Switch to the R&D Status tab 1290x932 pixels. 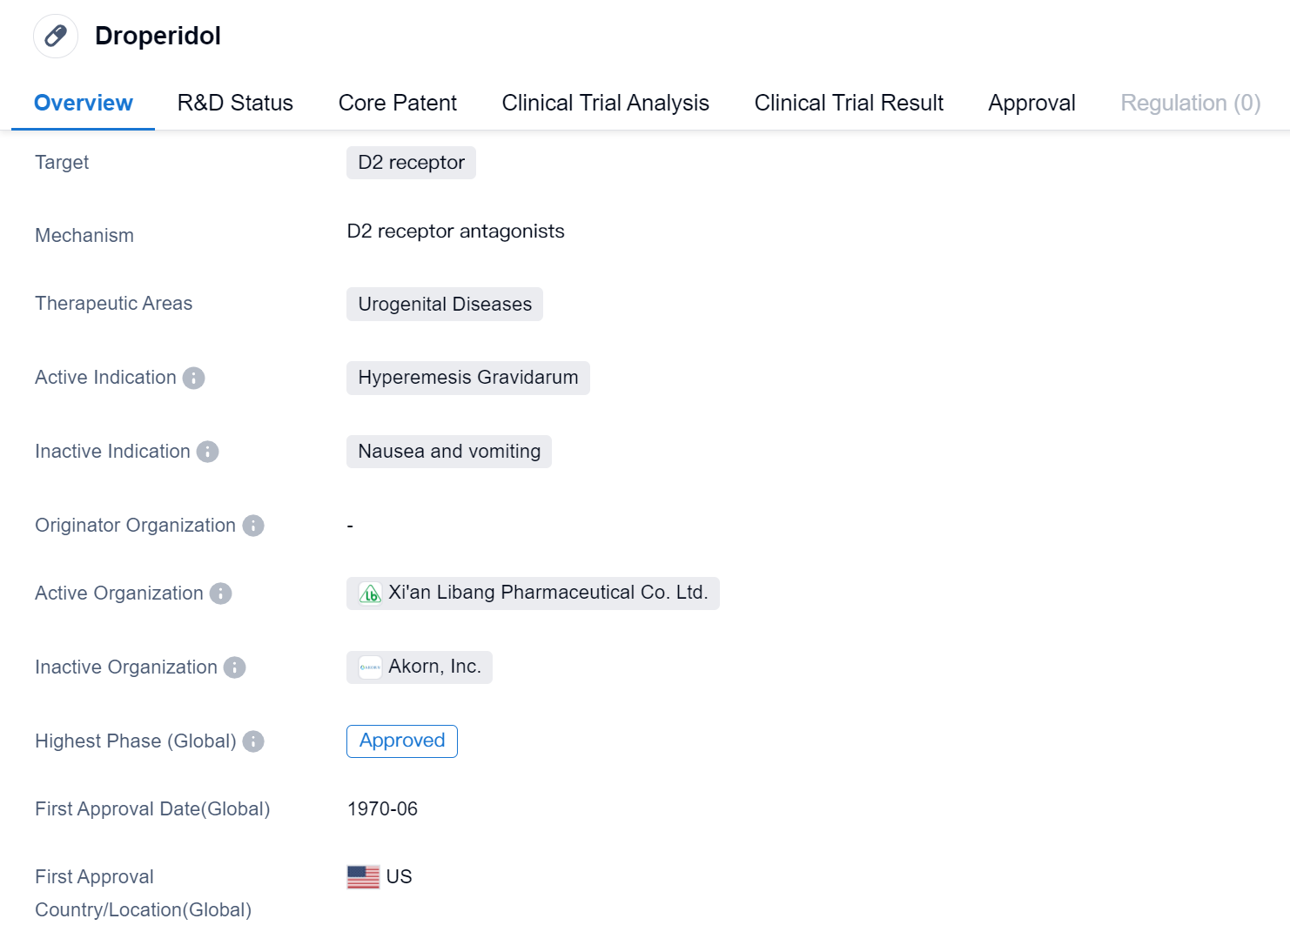(x=235, y=103)
